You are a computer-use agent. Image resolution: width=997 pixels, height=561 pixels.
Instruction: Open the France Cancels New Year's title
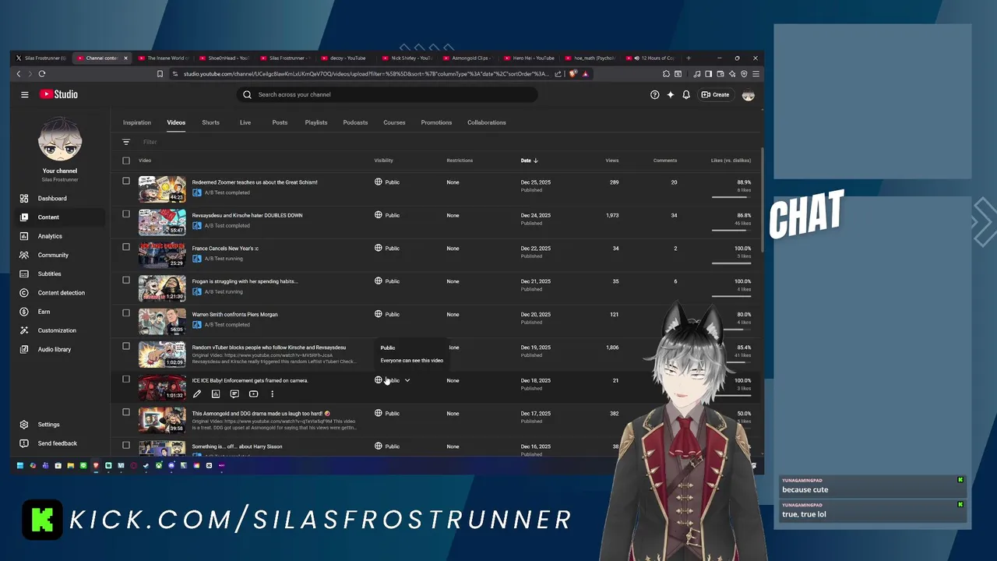click(x=225, y=249)
